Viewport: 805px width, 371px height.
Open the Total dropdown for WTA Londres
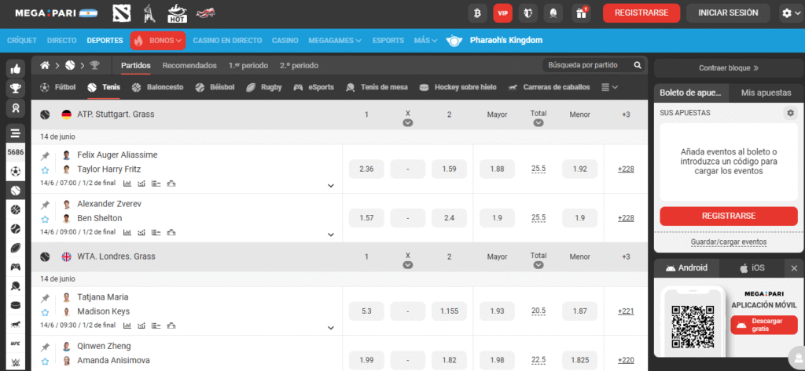[538, 265]
